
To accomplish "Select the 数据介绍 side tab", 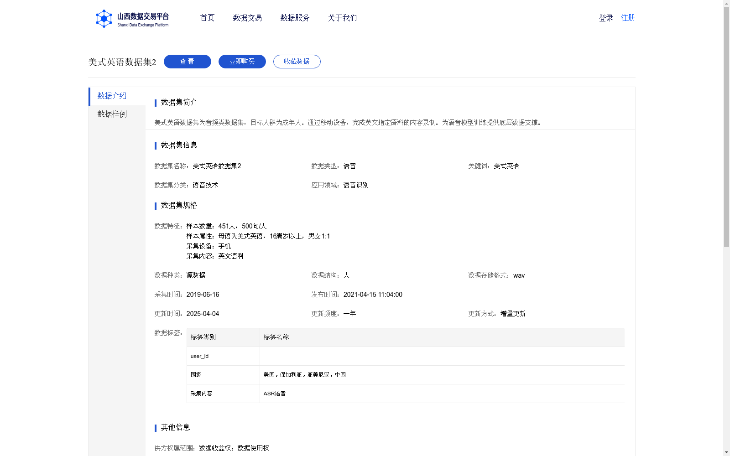I will (117, 96).
